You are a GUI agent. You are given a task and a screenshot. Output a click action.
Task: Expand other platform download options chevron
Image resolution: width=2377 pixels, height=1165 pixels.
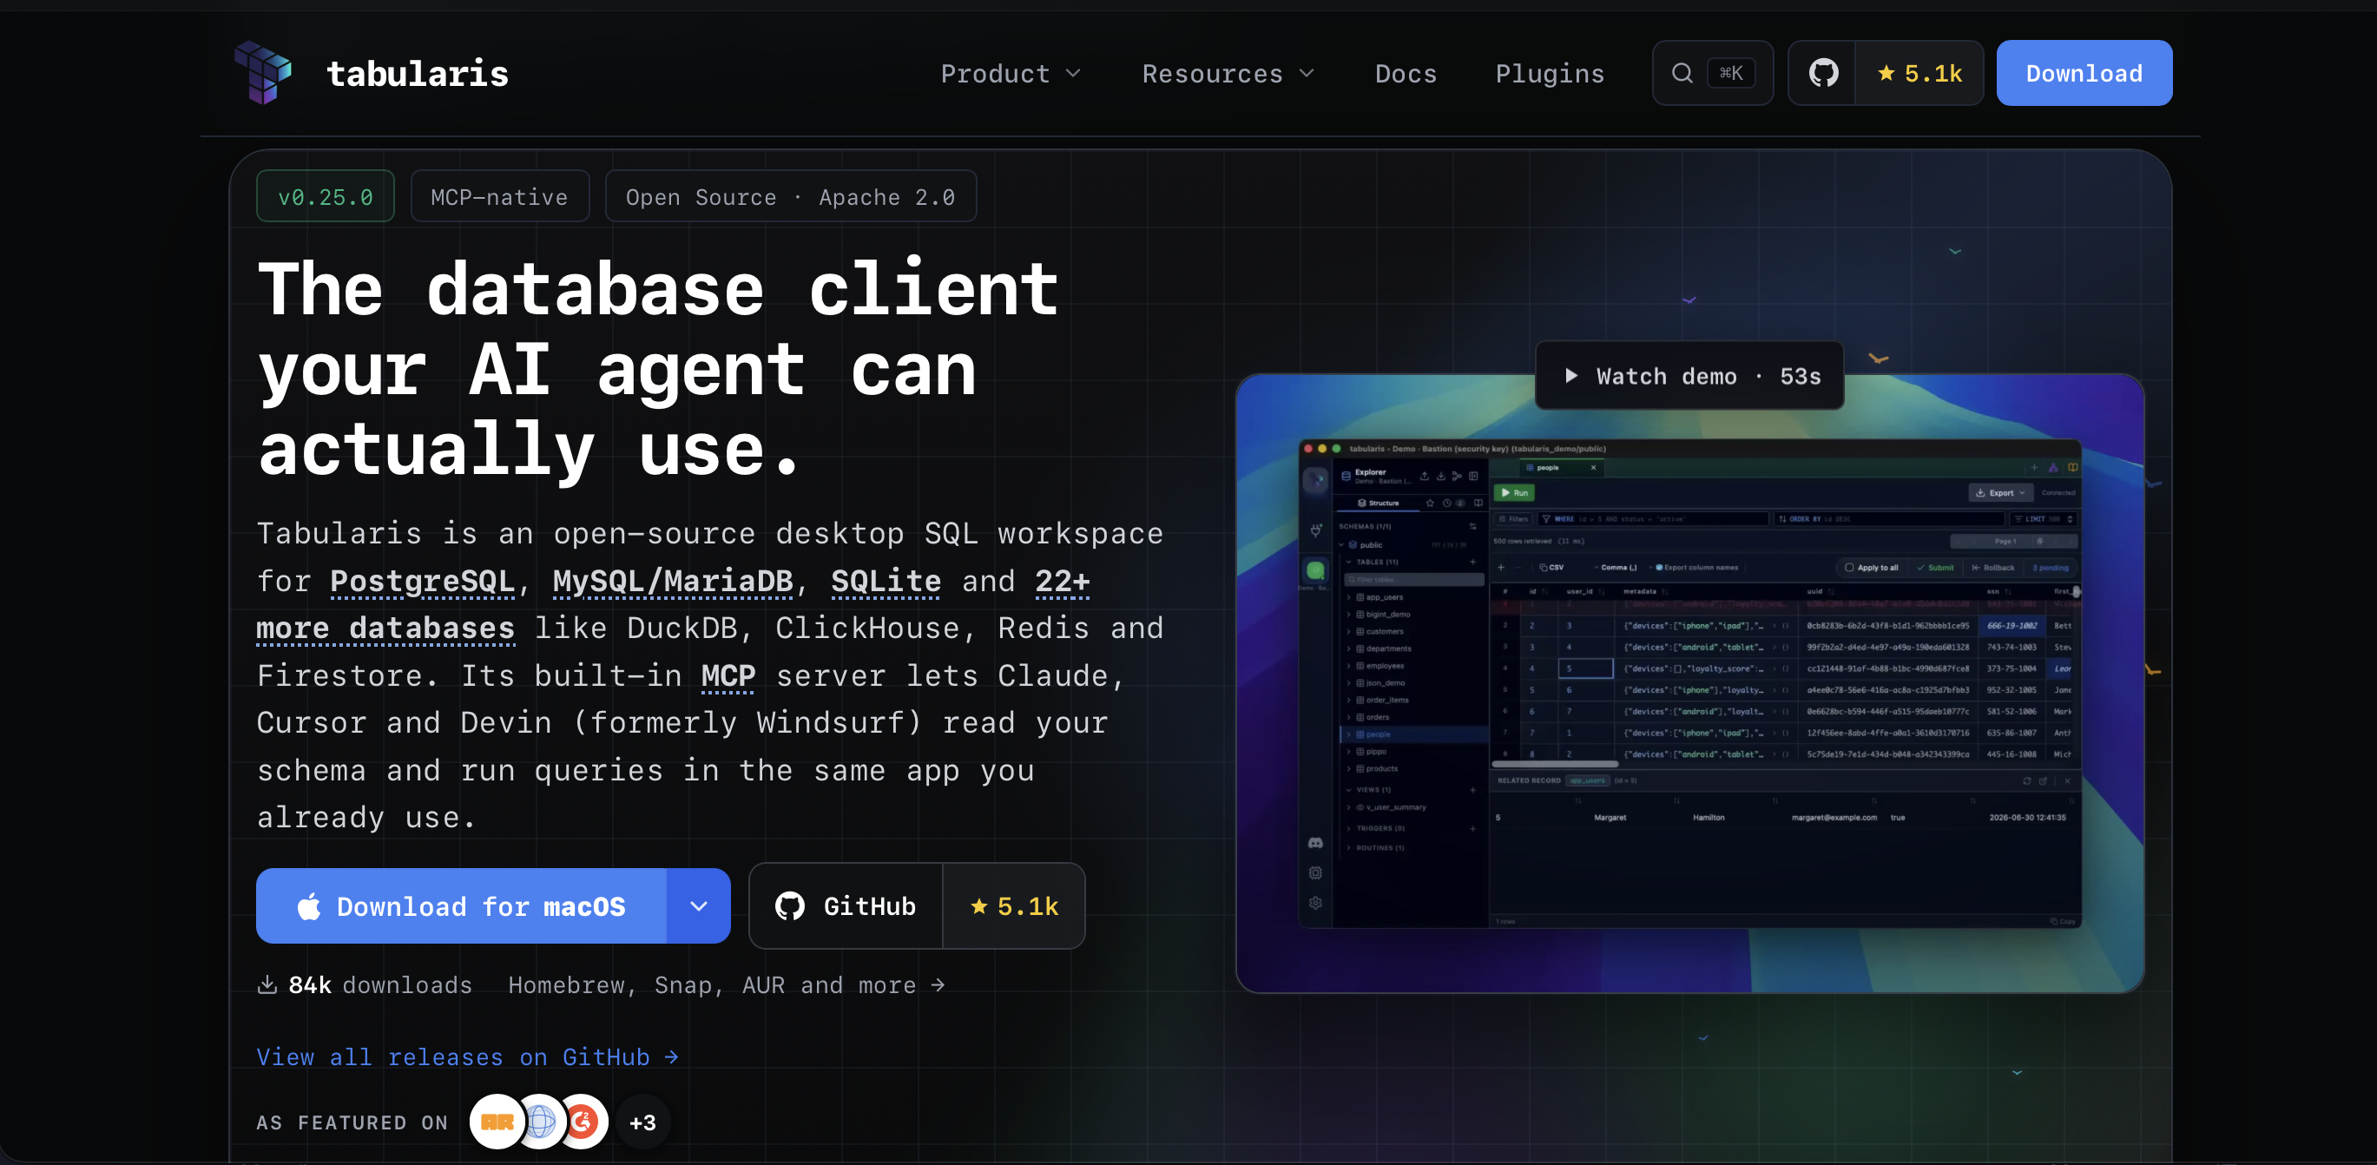[699, 905]
